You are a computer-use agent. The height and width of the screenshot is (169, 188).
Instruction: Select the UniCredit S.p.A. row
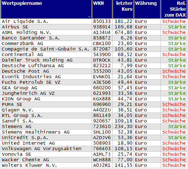tap(94, 138)
